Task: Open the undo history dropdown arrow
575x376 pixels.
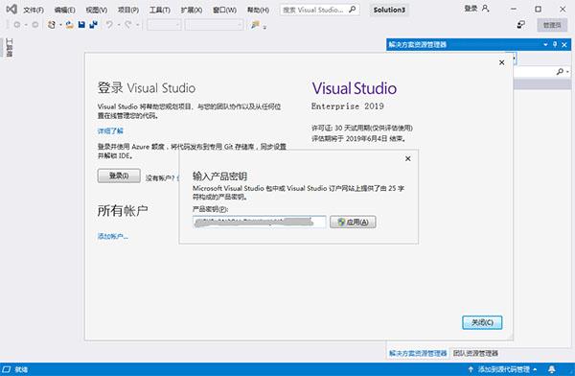Action: [119, 25]
